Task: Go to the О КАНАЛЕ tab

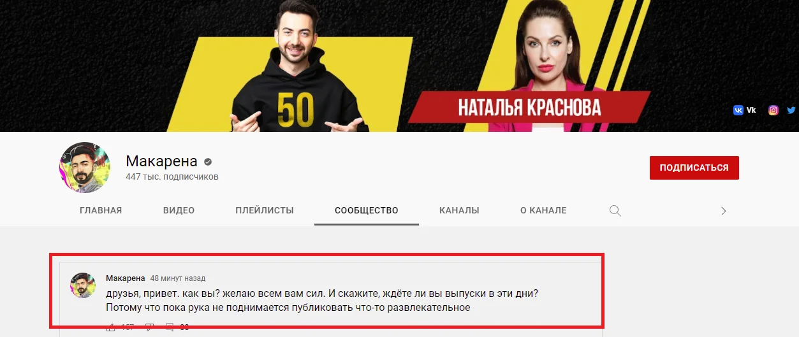Action: 543,210
